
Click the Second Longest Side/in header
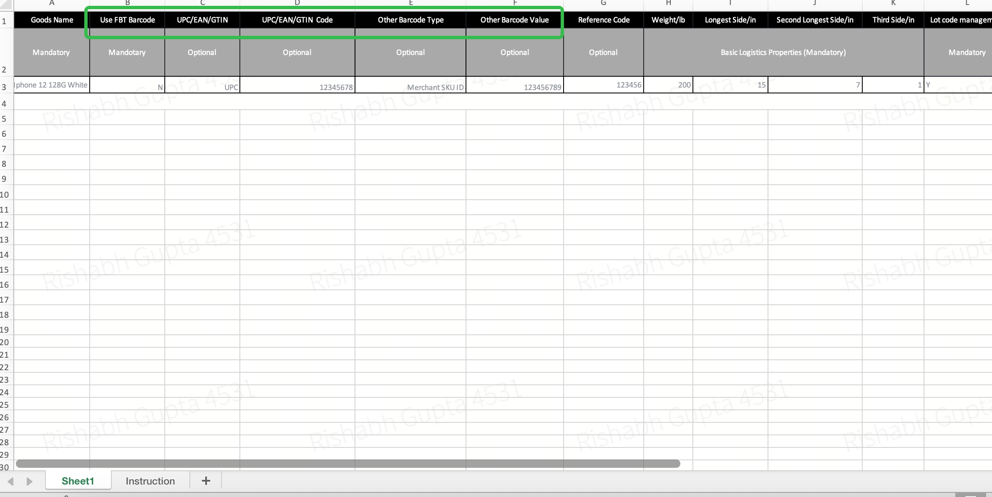point(814,20)
